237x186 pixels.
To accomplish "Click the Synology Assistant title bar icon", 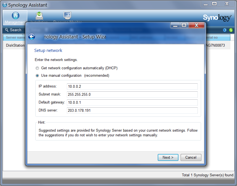I will 5,5.
